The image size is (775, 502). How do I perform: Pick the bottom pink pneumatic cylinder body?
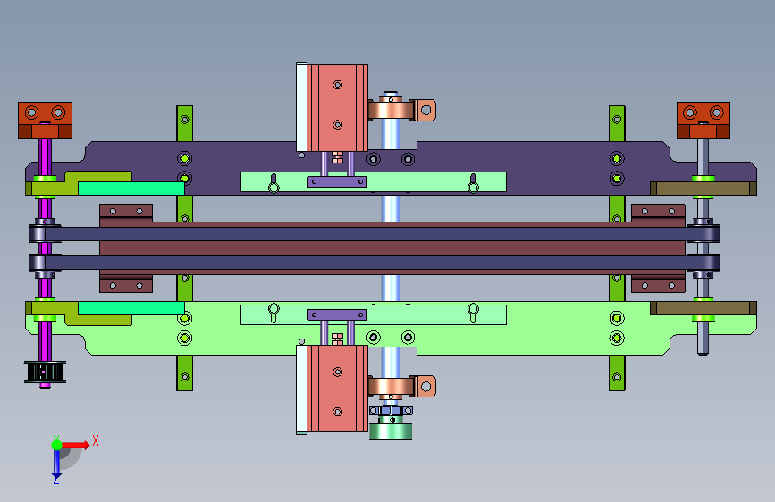pos(338,389)
